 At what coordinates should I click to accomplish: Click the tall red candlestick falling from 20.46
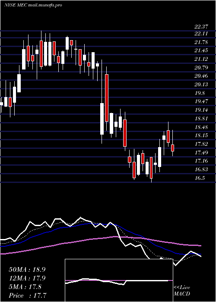click(x=107, y=98)
